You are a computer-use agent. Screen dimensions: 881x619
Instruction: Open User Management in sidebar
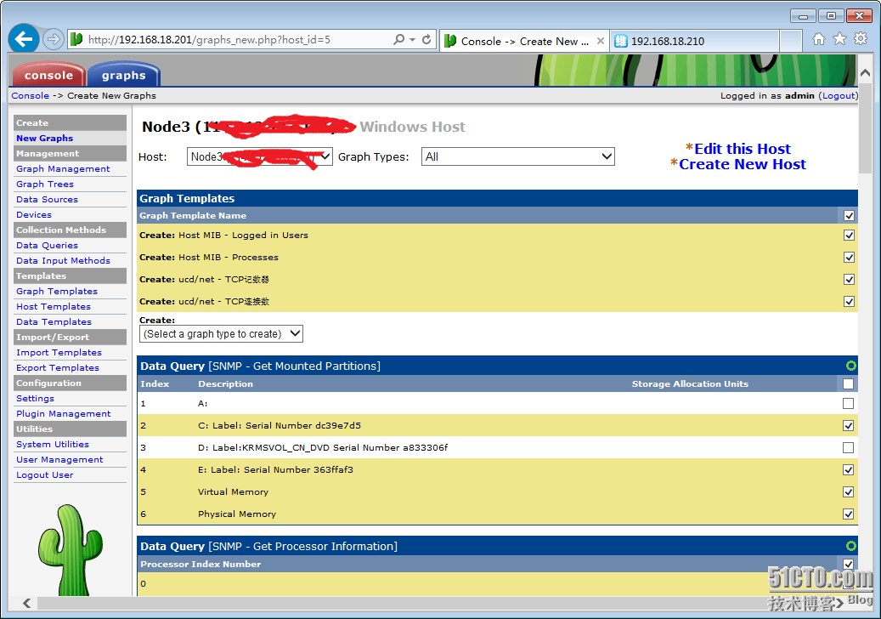(59, 459)
